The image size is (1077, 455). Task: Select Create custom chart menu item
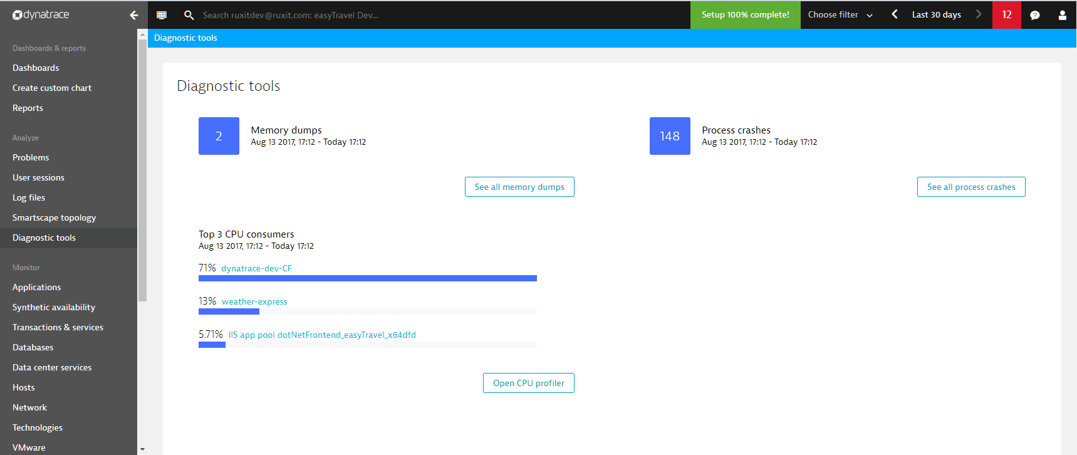[52, 88]
